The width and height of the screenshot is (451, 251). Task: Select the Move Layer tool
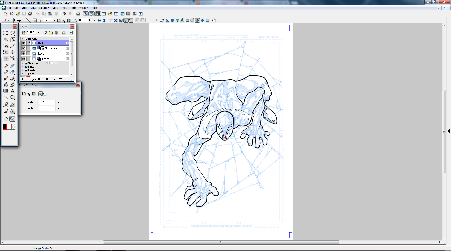tap(12, 52)
